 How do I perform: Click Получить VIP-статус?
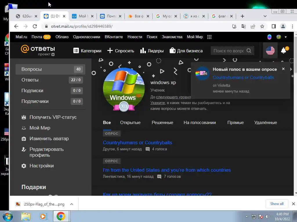pyautogui.click(x=49, y=117)
